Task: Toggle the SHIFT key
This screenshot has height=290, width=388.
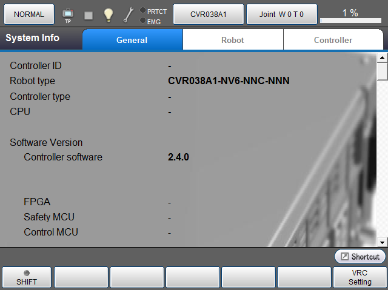Action: coord(27,277)
